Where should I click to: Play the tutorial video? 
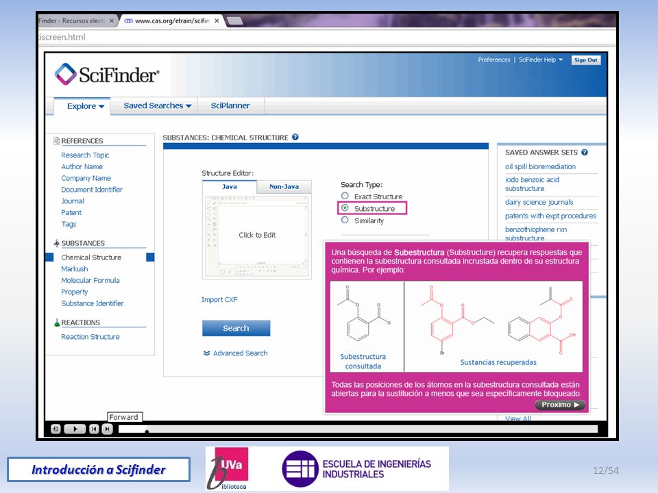click(x=75, y=429)
